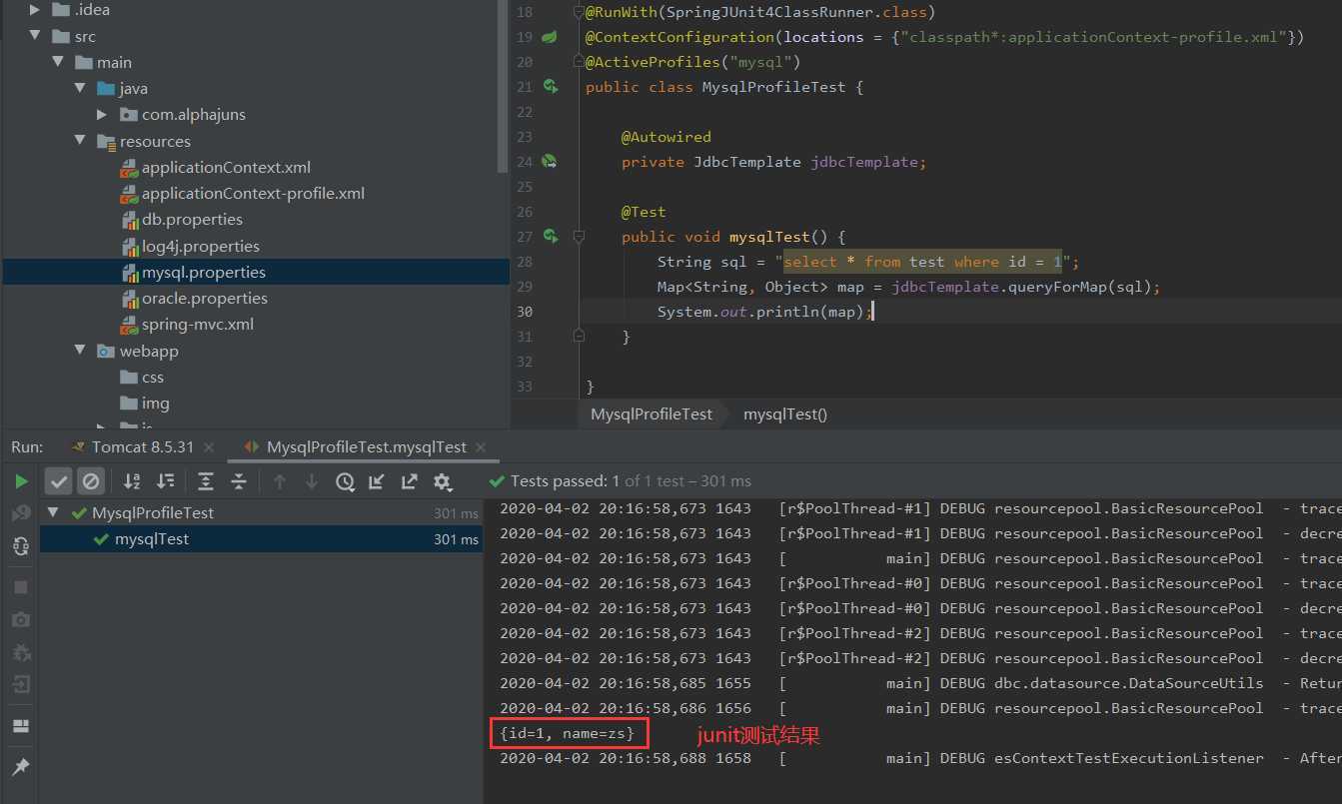Viewport: 1342px width, 804px height.
Task: Pin the Run tab
Action: 21,767
